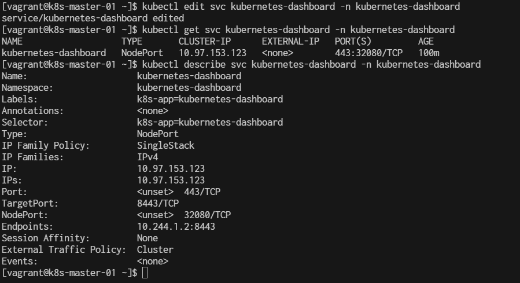This screenshot has height=283, width=520.
Task: Click the Namespace value kubernetes-dashboard
Action: tap(189, 87)
